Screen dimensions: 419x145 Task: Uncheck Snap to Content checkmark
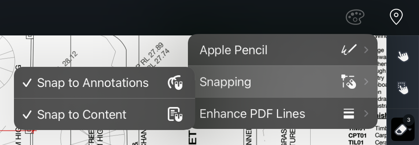point(27,115)
